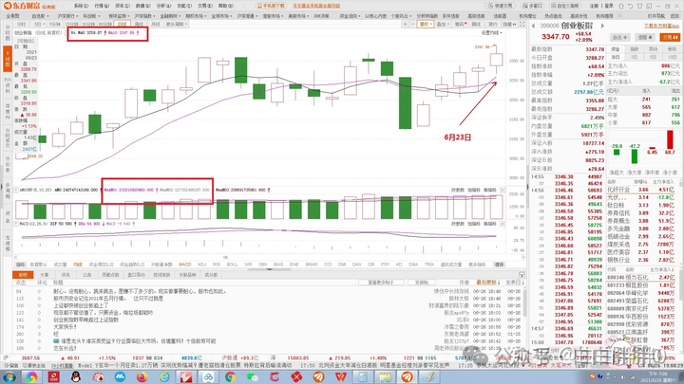Open QQ penguin icon in taskbar
This screenshot has width=684, height=384.
pyautogui.click(x=76, y=377)
